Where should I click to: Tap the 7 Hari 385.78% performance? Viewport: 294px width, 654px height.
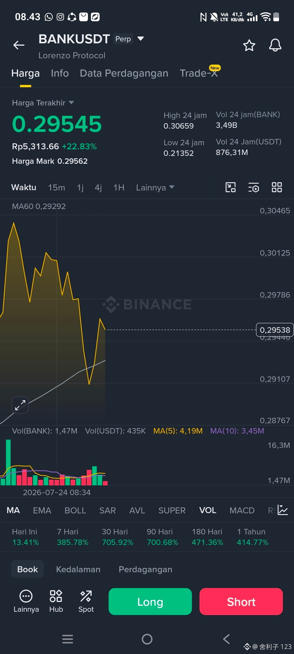[x=73, y=537]
